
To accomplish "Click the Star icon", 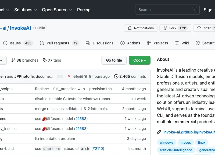I will 199,28.
